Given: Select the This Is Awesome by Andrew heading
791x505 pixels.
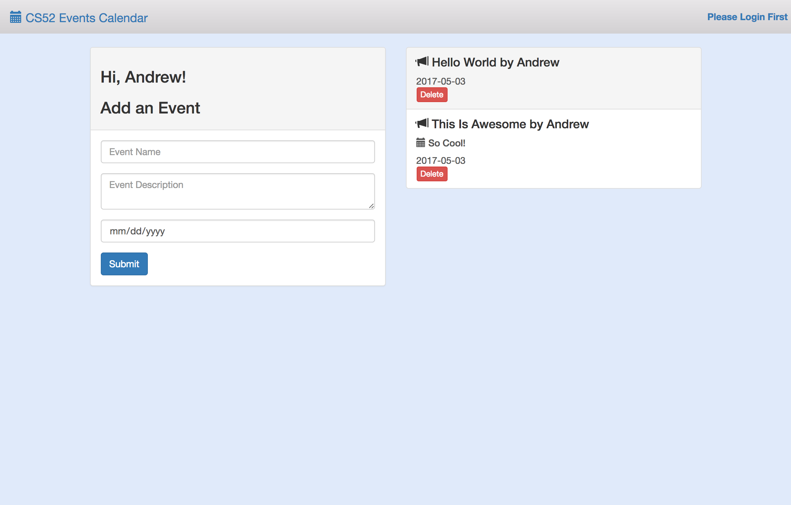Looking at the screenshot, I should [x=510, y=124].
